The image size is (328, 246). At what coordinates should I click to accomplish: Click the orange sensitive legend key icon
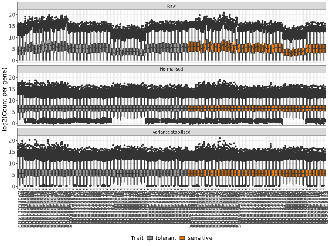(182, 238)
